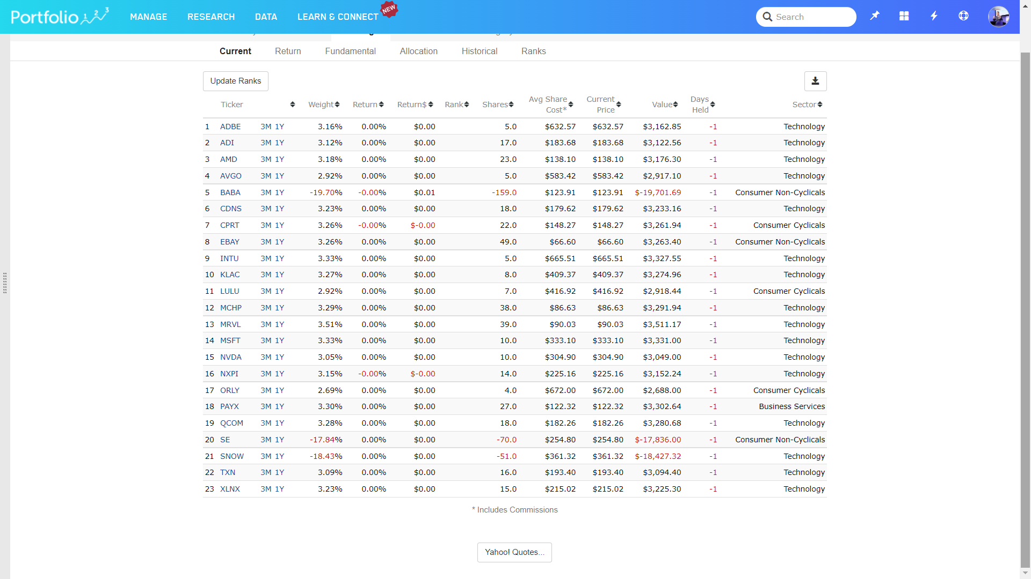Click the pin icon in header
1031x579 pixels.
875,16
